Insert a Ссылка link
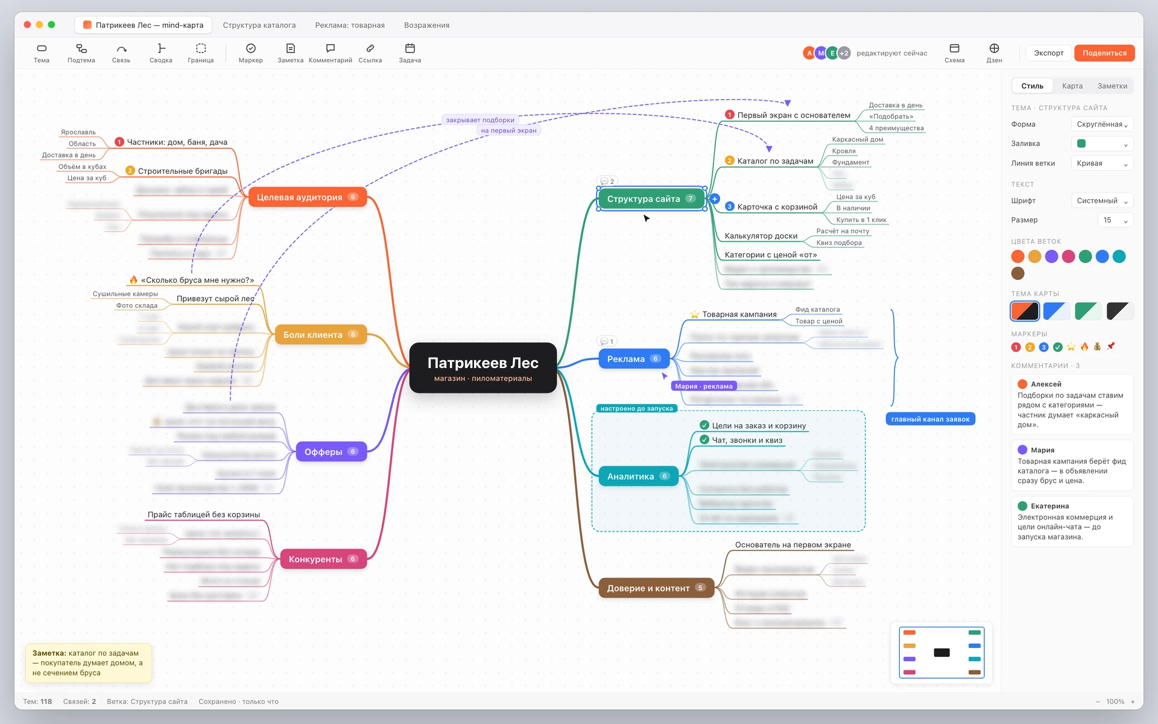Screen dimensions: 1158x724 point(370,53)
